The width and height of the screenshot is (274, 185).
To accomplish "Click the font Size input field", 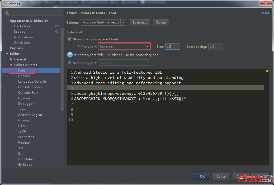I will click(x=173, y=47).
